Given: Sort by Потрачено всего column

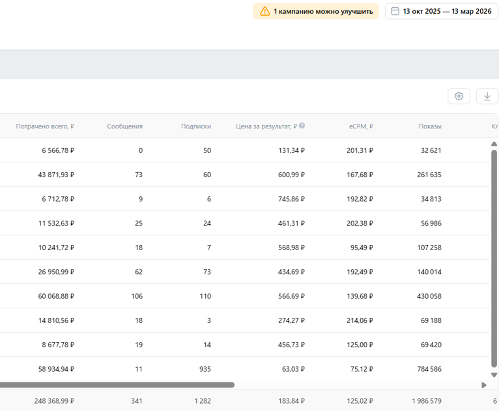Looking at the screenshot, I should pos(45,126).
